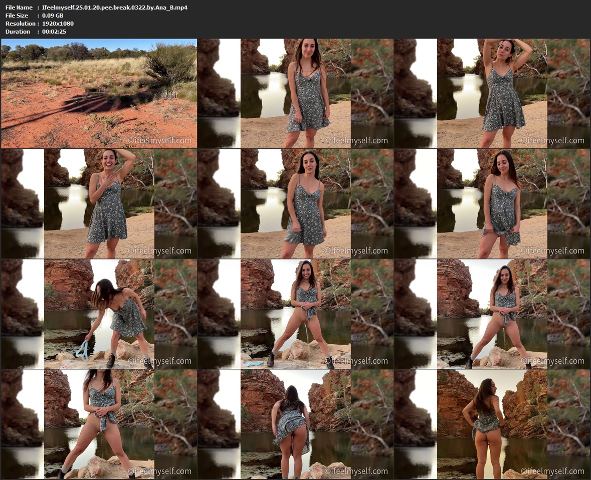Click the desert landscape thumbnail with shrub

pyautogui.click(x=99, y=93)
